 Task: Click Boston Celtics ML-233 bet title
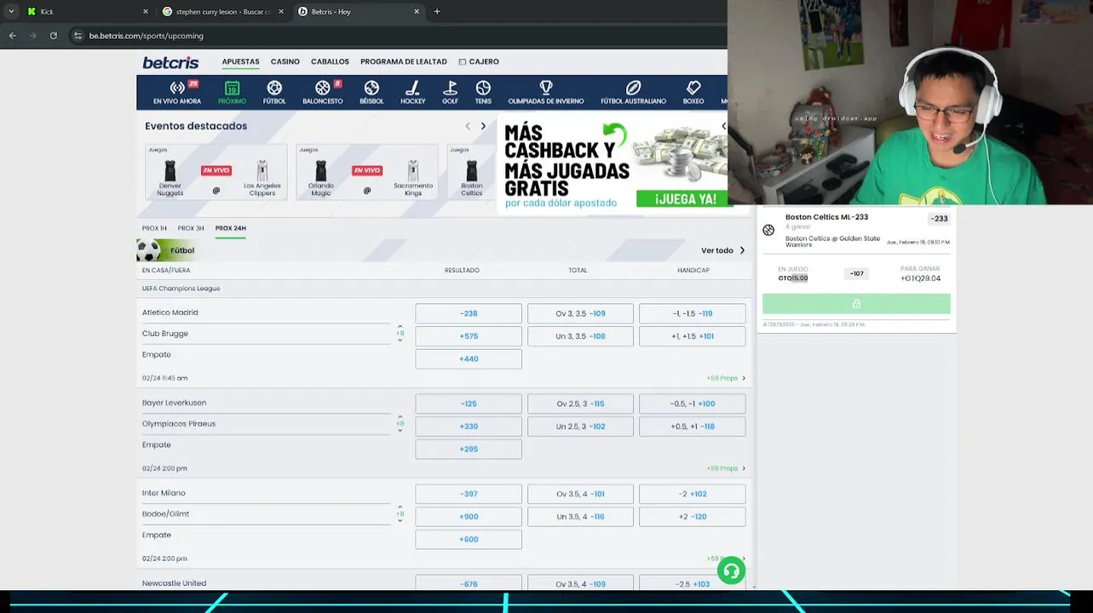tap(826, 217)
